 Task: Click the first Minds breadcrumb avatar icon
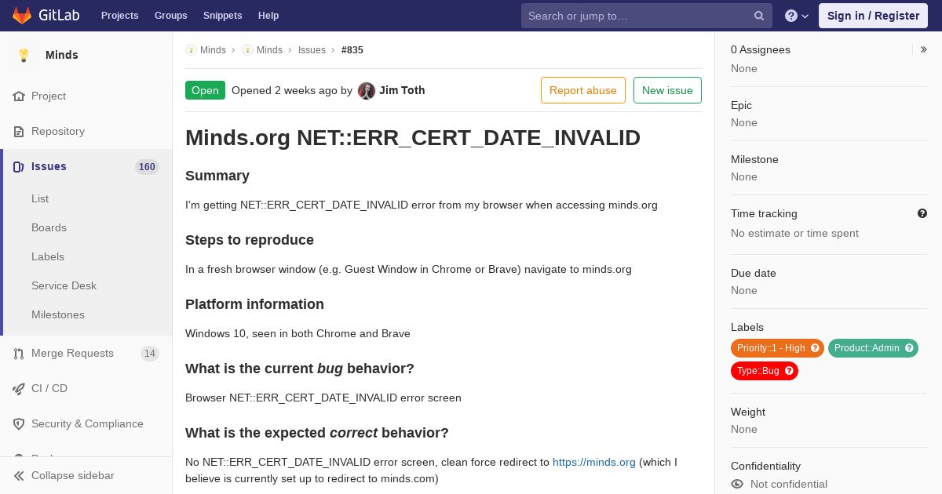click(191, 49)
